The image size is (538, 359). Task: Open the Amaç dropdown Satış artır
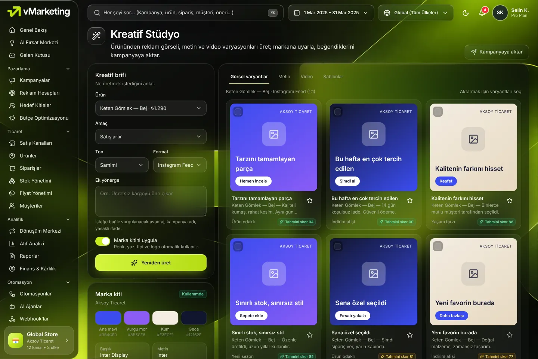pyautogui.click(x=151, y=136)
